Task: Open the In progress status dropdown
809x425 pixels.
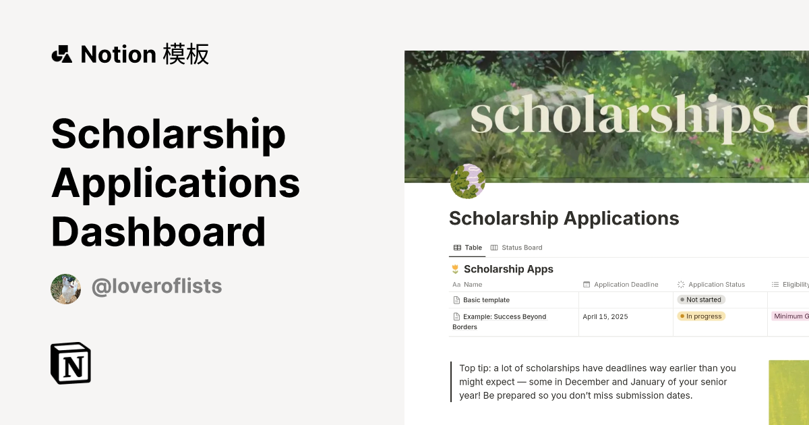Action: pyautogui.click(x=701, y=316)
